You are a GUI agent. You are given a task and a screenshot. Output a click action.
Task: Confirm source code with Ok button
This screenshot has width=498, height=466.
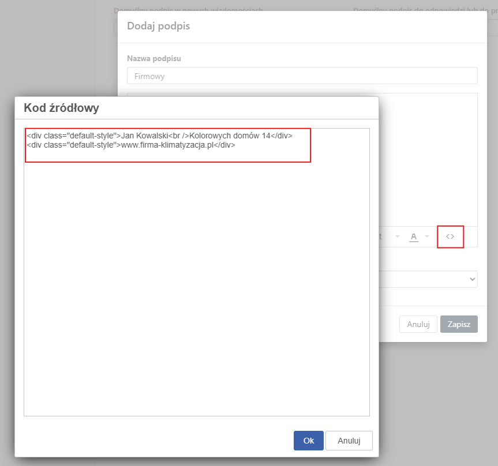pos(308,440)
